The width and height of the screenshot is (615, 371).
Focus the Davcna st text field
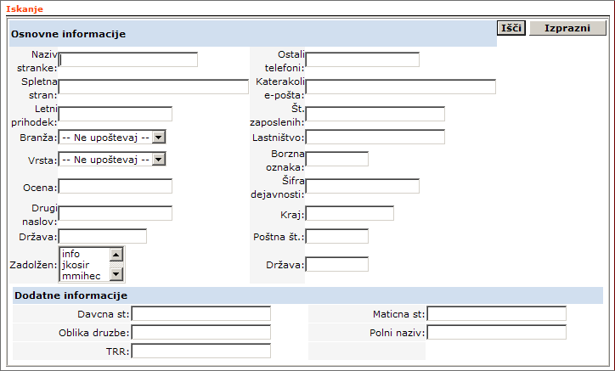(x=201, y=314)
